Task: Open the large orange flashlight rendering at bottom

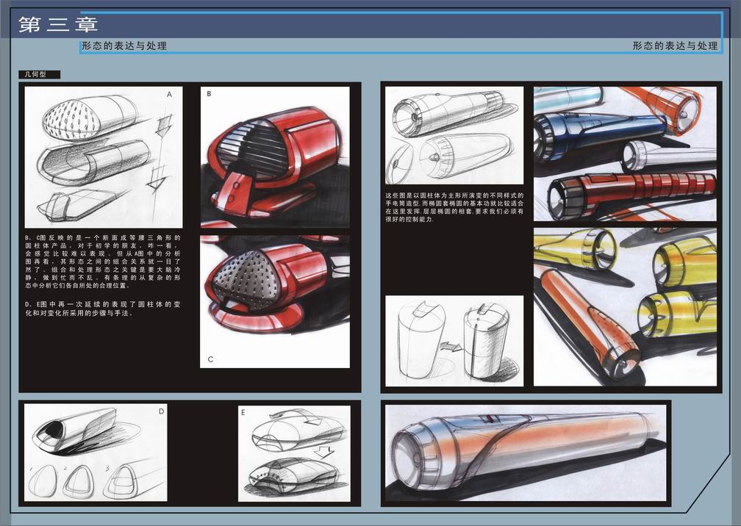Action: [x=526, y=453]
